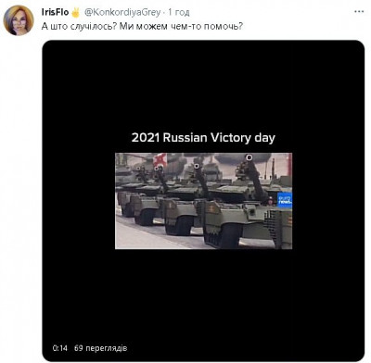Click the text 'Ми можем чем-то помочь?'
The height and width of the screenshot is (363, 371).
pos(181,26)
